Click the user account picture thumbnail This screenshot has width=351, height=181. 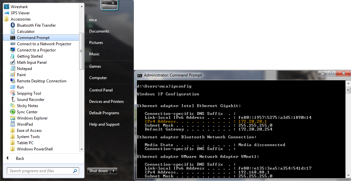(x=109, y=5)
